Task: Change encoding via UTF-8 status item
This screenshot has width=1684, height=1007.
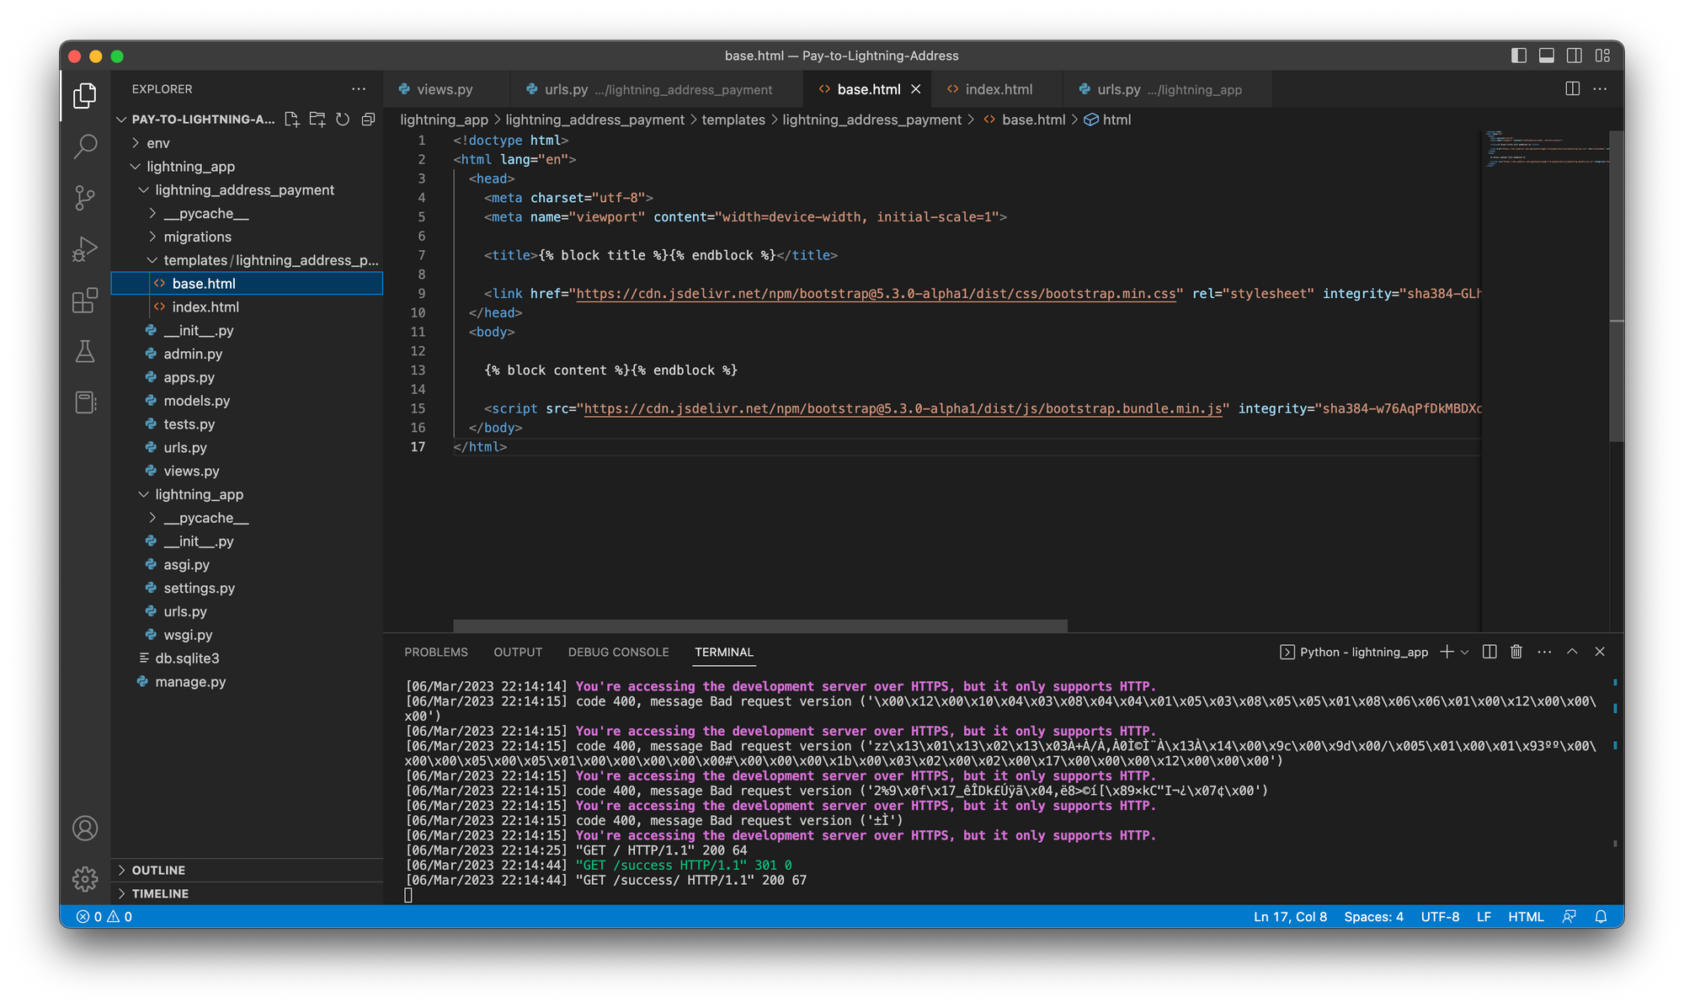Action: point(1440,917)
